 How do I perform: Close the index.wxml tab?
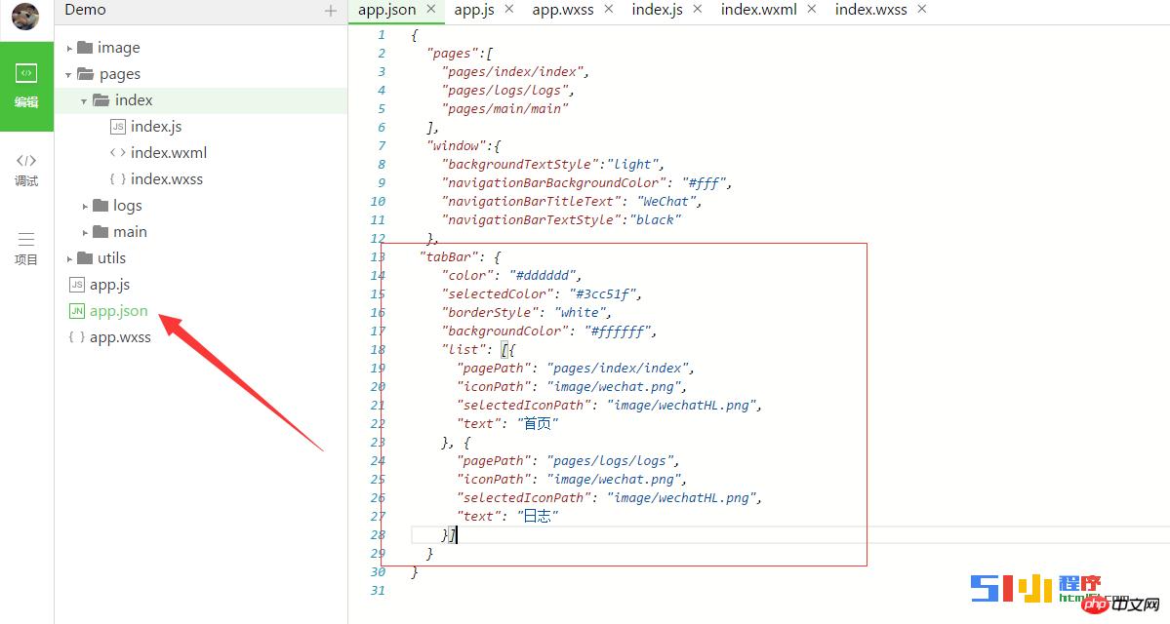pyautogui.click(x=811, y=9)
